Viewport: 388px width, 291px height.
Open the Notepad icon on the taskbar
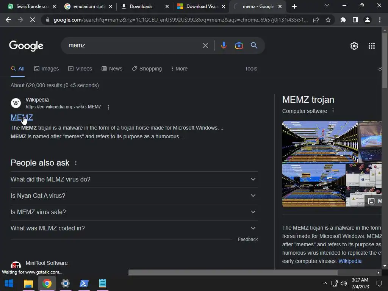(102, 283)
